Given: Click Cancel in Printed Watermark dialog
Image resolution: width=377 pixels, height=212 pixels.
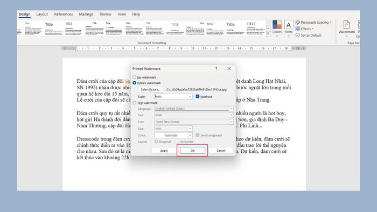Looking at the screenshot, I should pyautogui.click(x=221, y=151).
